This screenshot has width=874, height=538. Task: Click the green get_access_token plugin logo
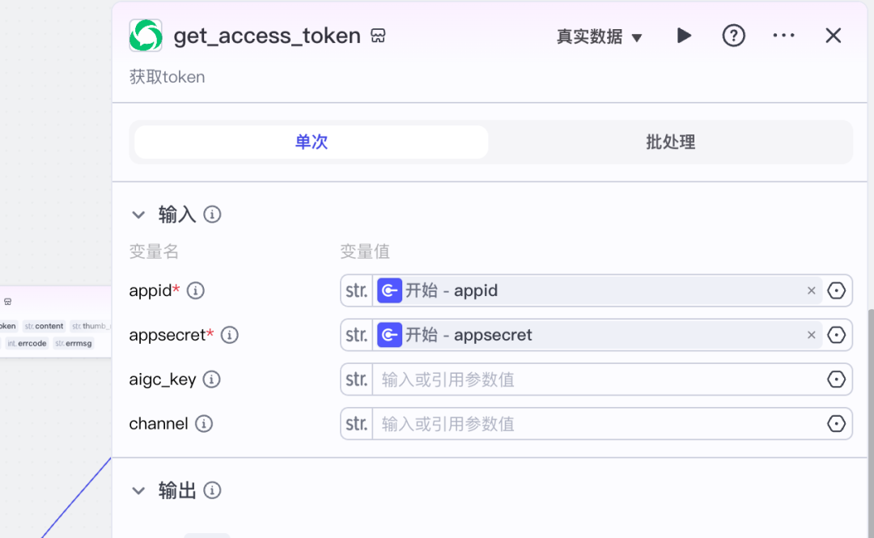pyautogui.click(x=146, y=36)
